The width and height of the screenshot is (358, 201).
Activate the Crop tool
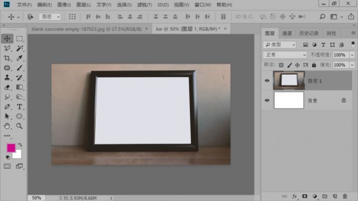7,58
